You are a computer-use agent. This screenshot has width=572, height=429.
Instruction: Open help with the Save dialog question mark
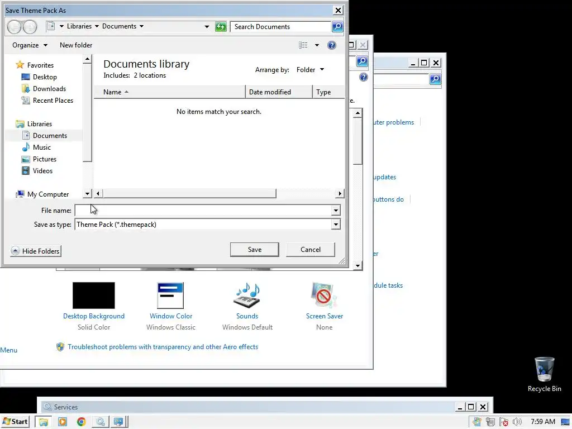332,45
